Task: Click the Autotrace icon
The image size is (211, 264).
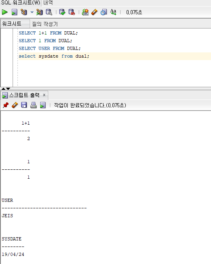Action: 39,12
